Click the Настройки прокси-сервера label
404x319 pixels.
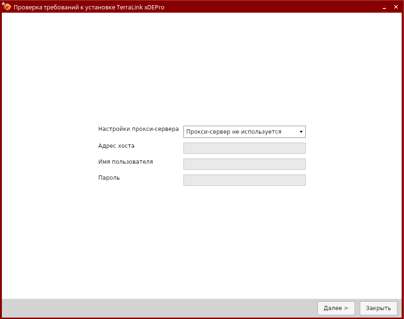pyautogui.click(x=138, y=129)
